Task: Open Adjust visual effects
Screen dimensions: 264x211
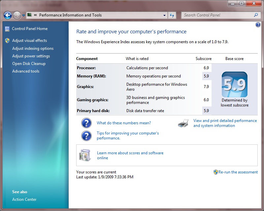Action: coord(29,41)
